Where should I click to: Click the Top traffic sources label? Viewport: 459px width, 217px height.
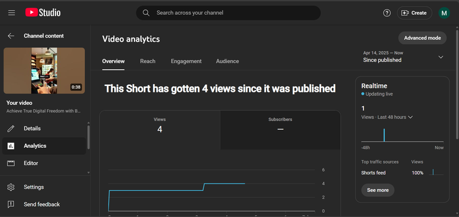point(380,162)
